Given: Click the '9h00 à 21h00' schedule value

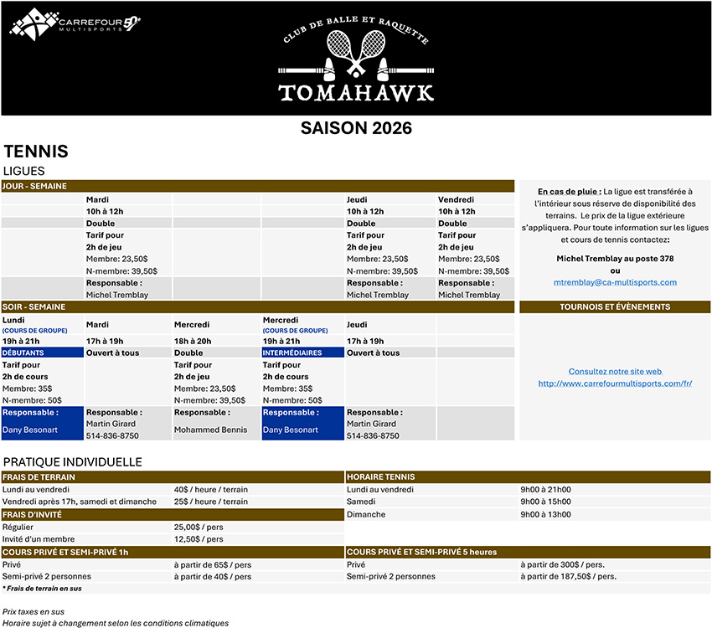Looking at the screenshot, I should (x=545, y=490).
